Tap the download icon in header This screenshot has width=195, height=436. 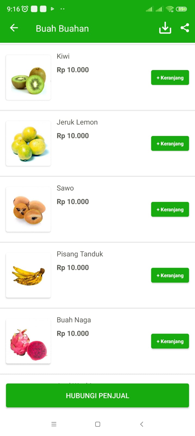point(165,28)
